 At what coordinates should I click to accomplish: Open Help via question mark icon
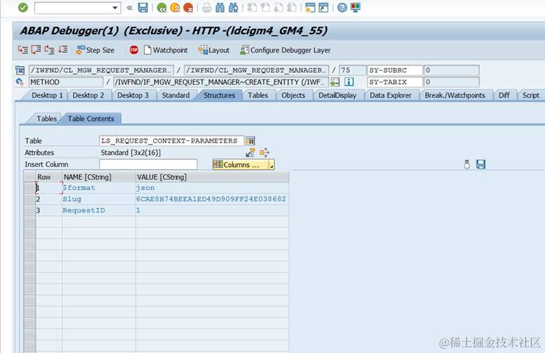tap(342, 8)
